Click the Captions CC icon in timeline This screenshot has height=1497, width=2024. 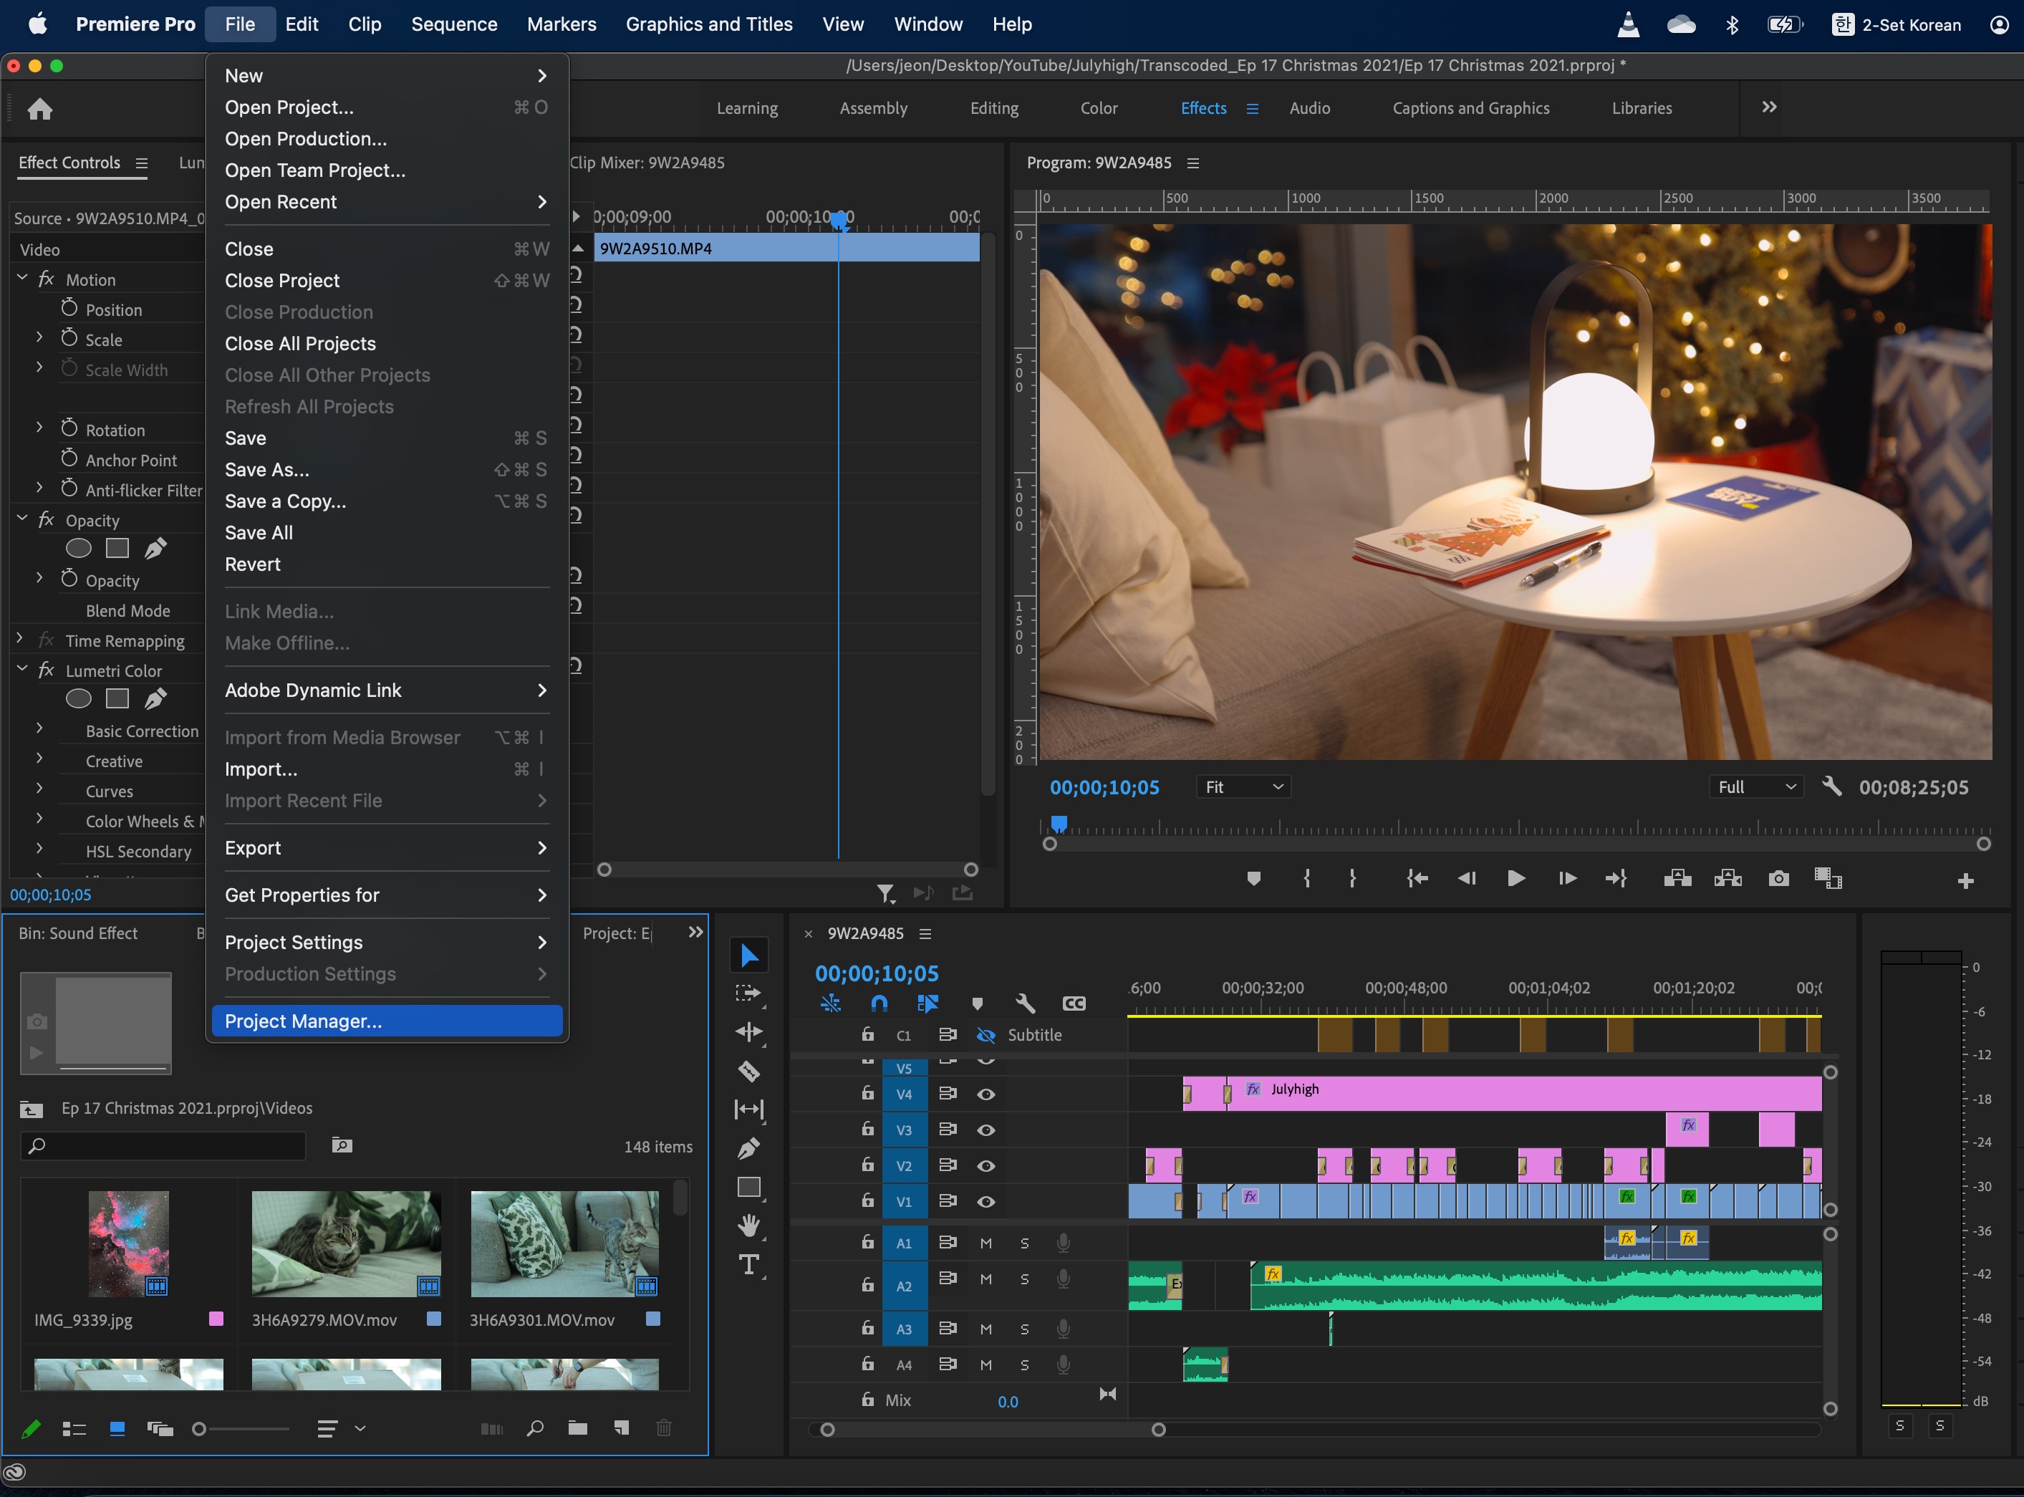pyautogui.click(x=1074, y=1003)
